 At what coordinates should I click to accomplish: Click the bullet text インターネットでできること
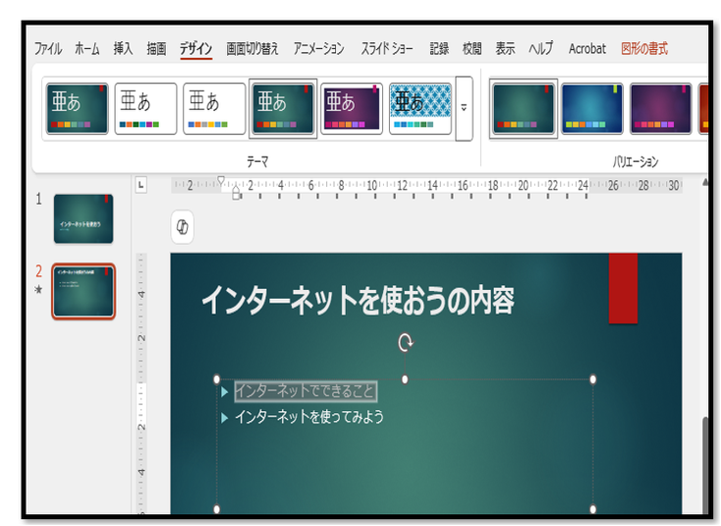305,391
